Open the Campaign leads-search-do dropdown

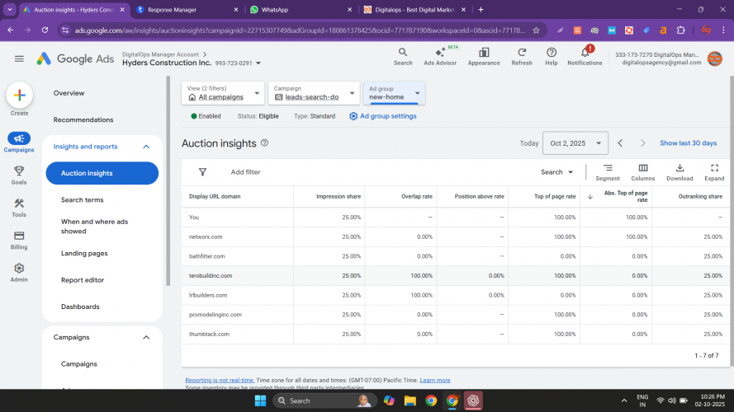[x=314, y=94]
